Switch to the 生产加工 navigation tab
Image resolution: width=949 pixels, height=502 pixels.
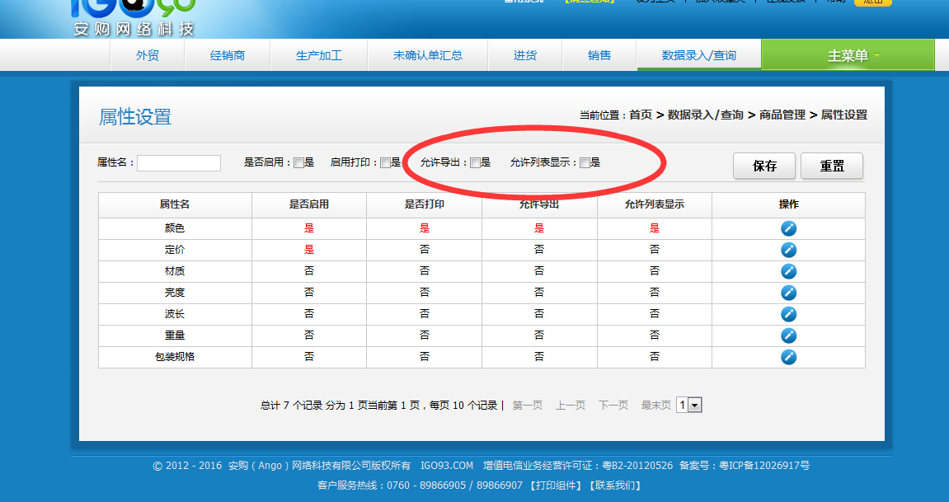click(318, 55)
